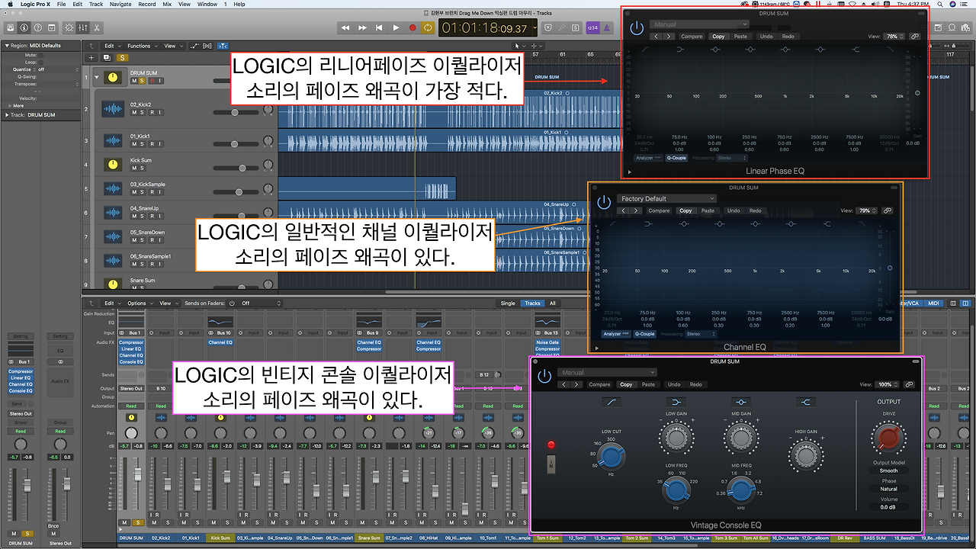This screenshot has height=549, width=976.
Task: Toggle the Flex show/hide button
Action: click(208, 46)
